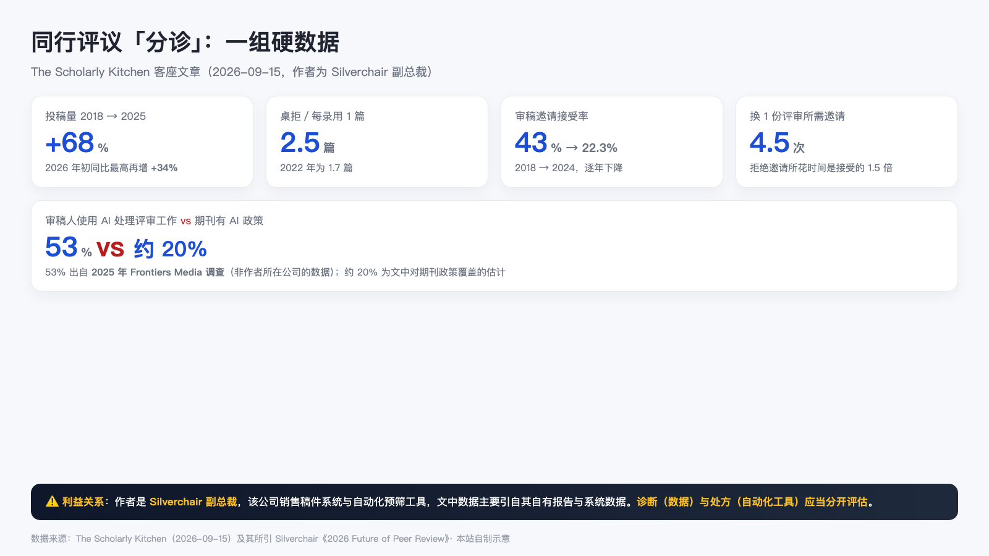Viewport: 989px width, 556px height.
Task: Select the note 2026 年初同比最高再增 +34%
Action: (111, 168)
